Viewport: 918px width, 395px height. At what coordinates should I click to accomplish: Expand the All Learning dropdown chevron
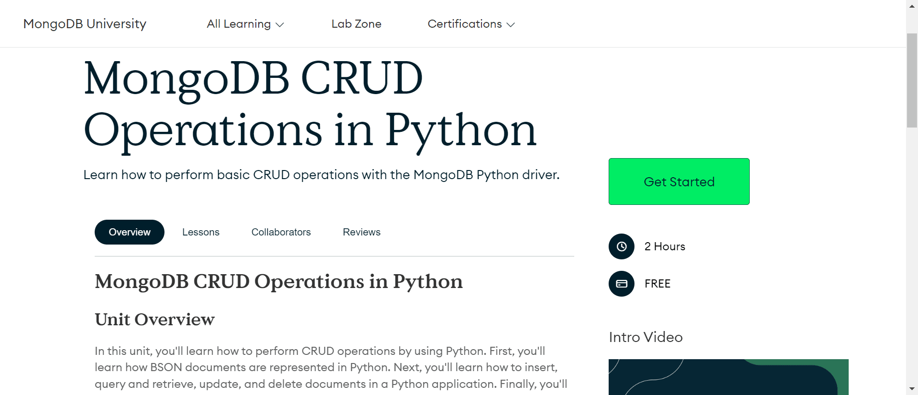280,25
